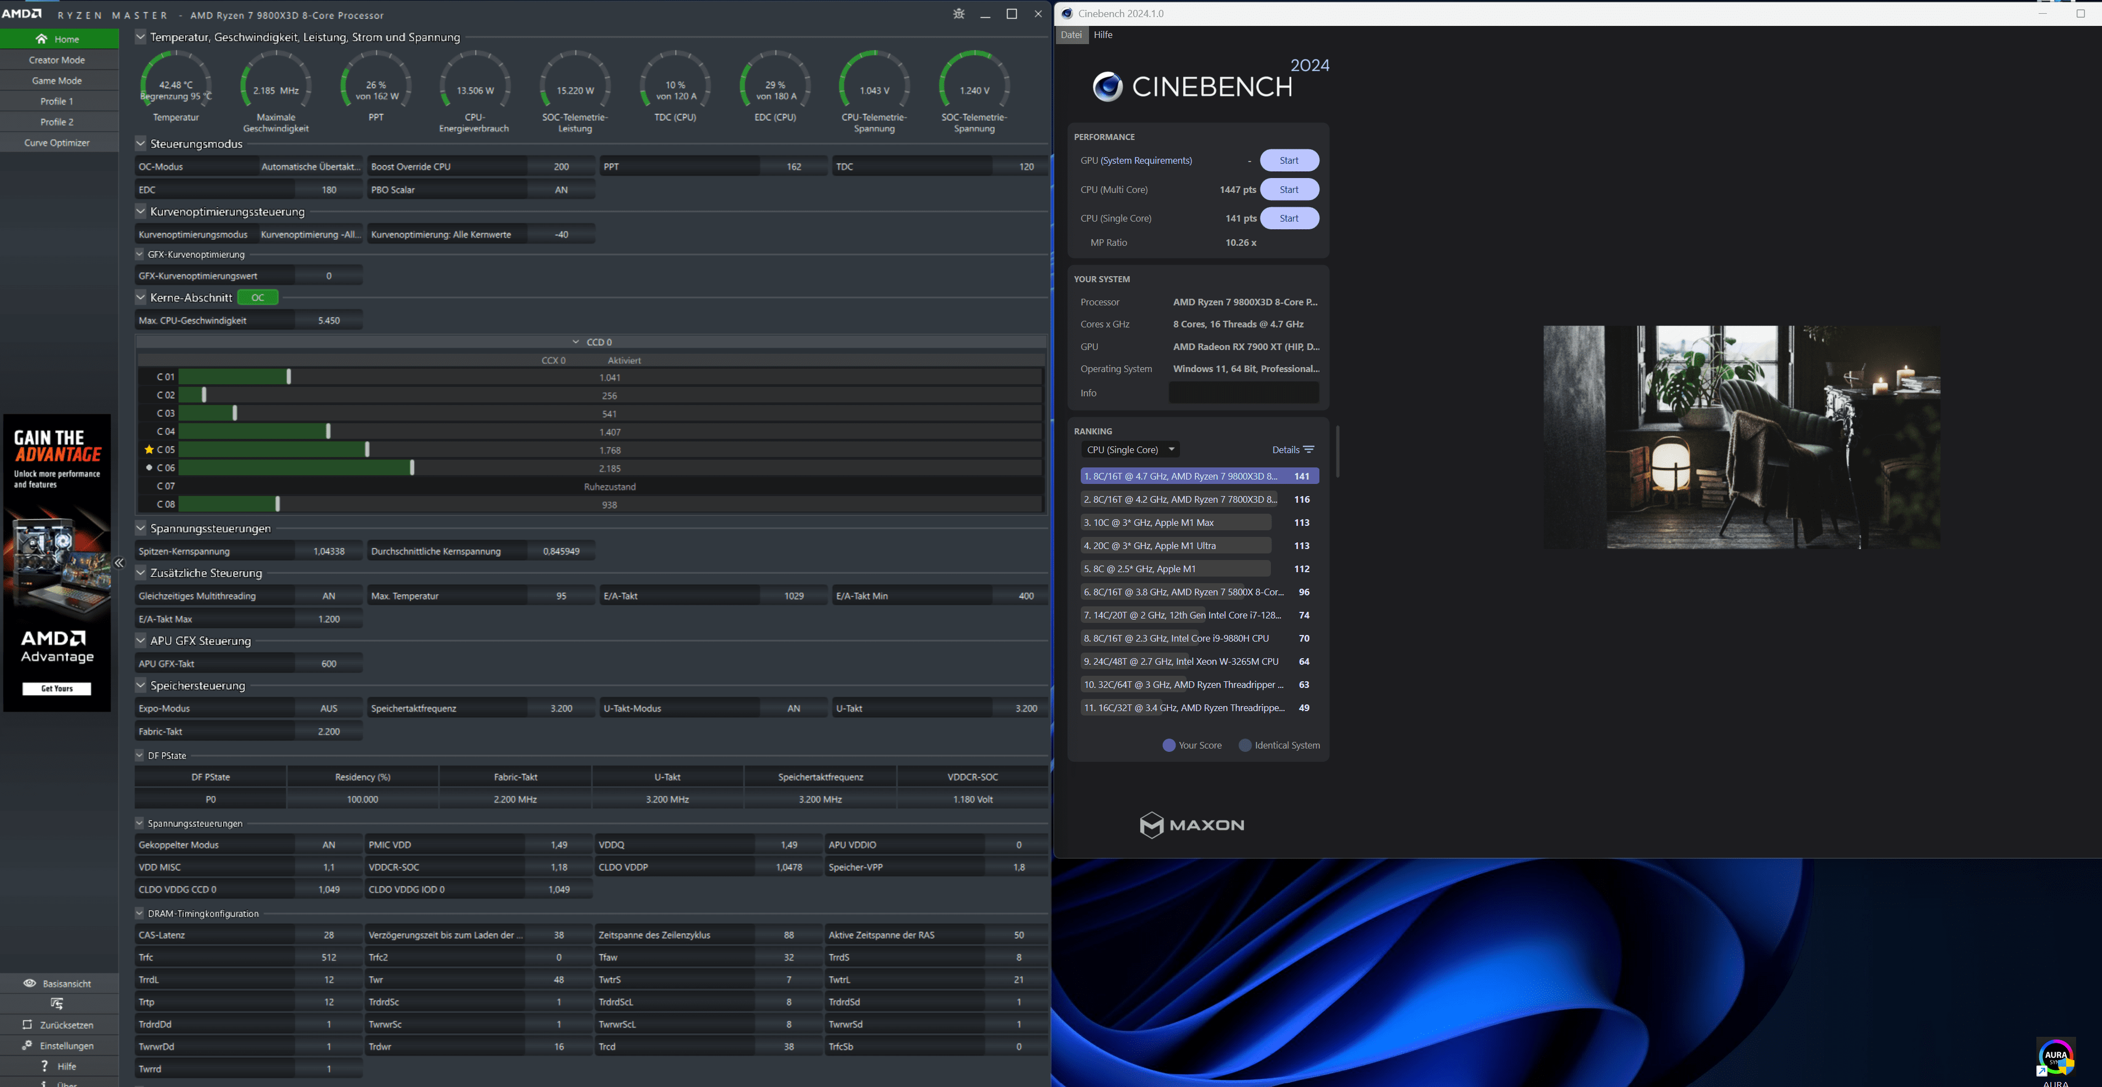2102x1087 pixels.
Task: Collapse the APU GFX Steuerung section
Action: coord(141,641)
